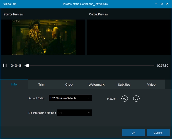Expand the De-interlacing Method dropdown
The image size is (172, 139).
[74, 113]
